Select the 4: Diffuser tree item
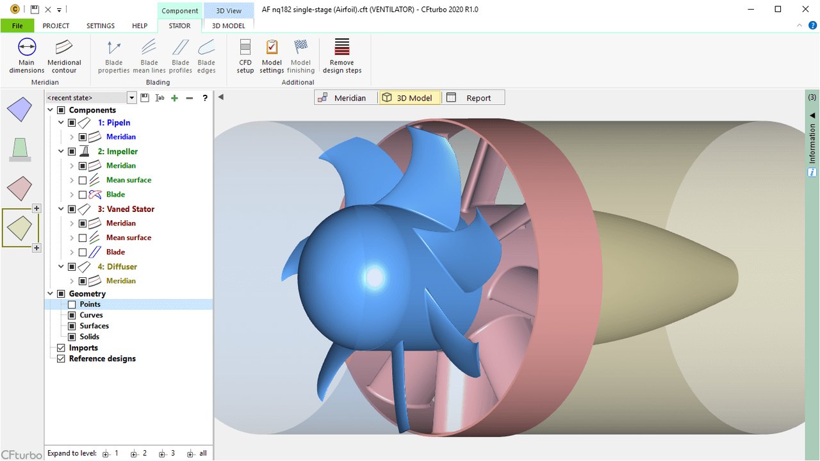820x461 pixels. tap(117, 267)
